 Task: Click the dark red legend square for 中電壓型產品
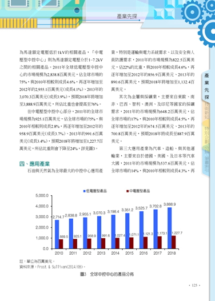pyautogui.click(x=128, y=191)
